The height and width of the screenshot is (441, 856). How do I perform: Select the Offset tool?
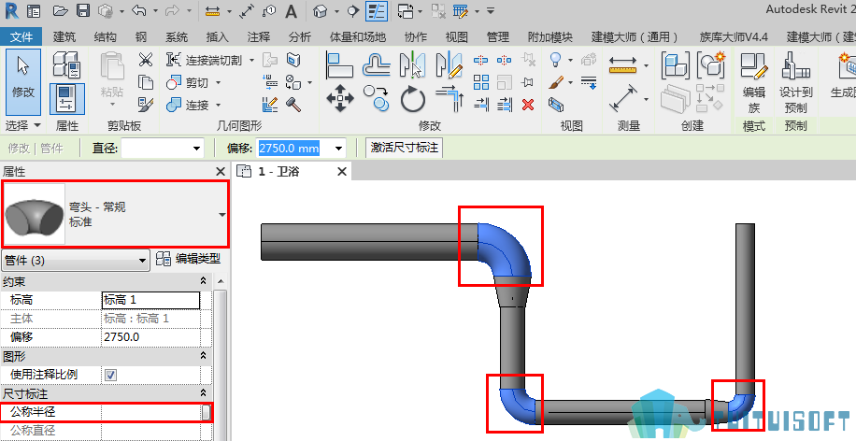pos(377,65)
